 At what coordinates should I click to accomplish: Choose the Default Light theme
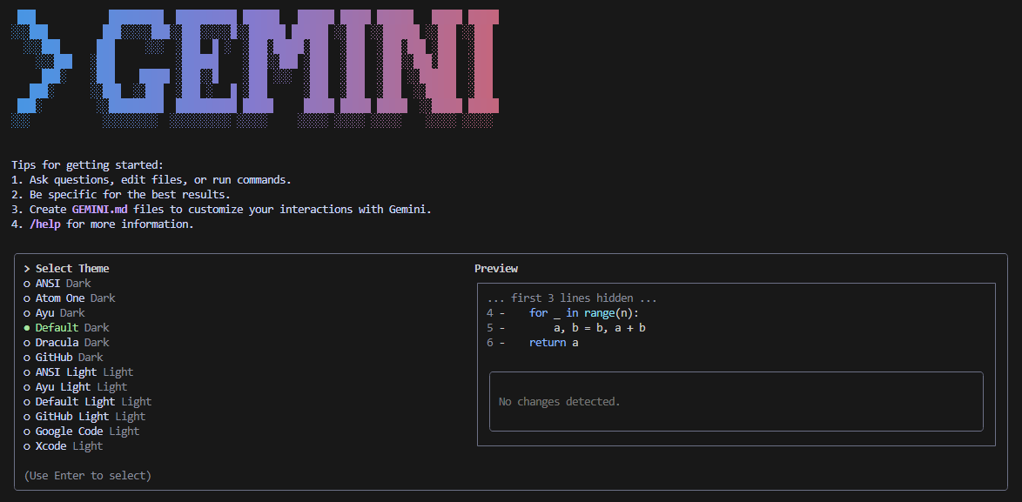87,402
